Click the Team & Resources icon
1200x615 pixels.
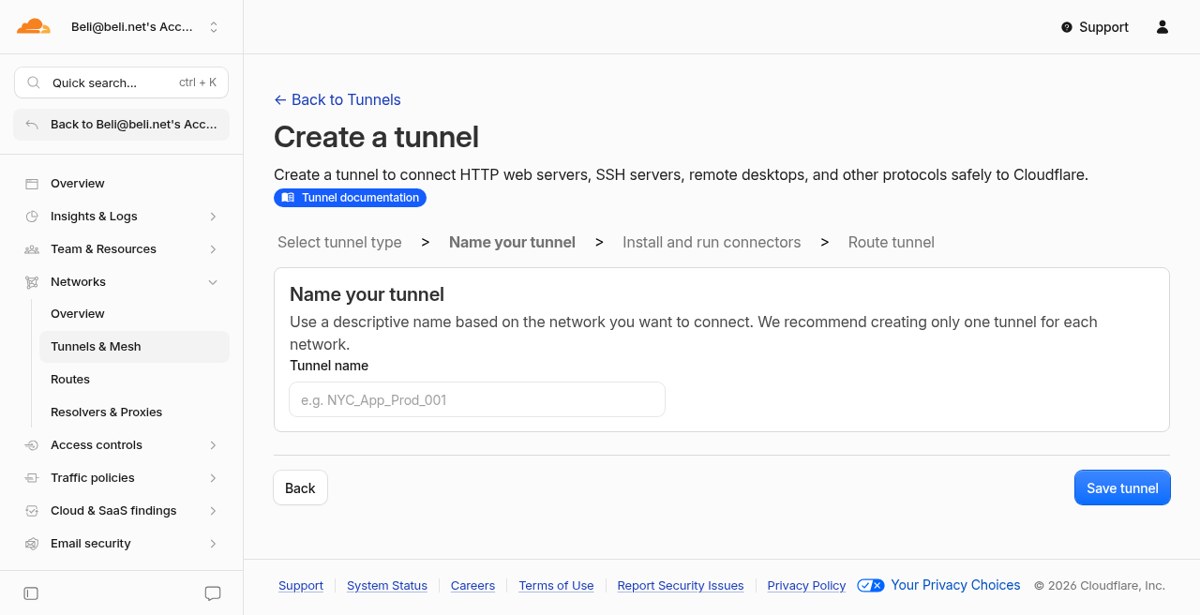[32, 249]
